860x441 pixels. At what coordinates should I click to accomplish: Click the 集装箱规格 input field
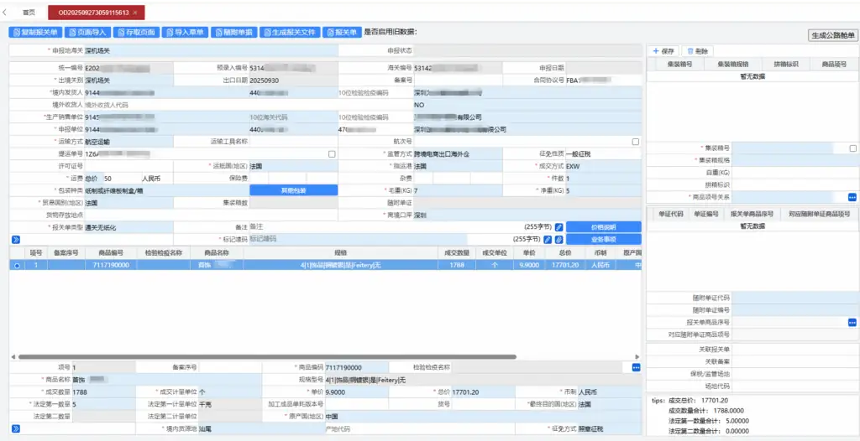click(x=796, y=160)
